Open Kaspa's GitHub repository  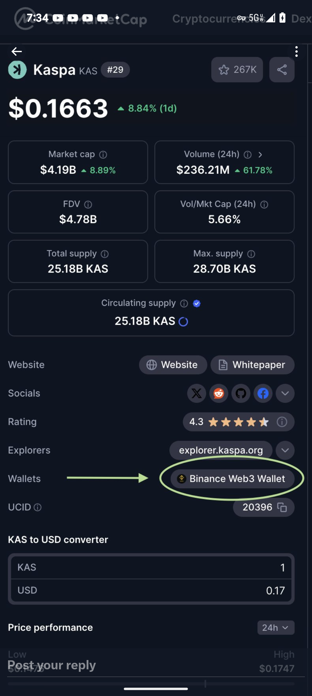tap(241, 393)
